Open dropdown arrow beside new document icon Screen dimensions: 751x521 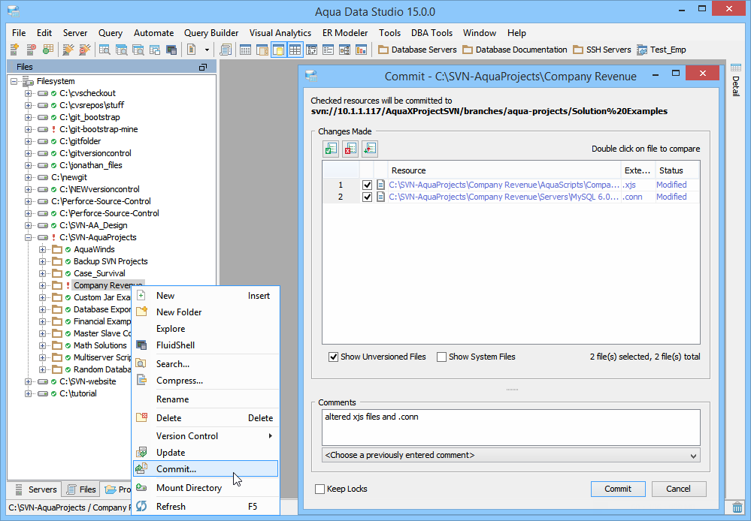[207, 50]
